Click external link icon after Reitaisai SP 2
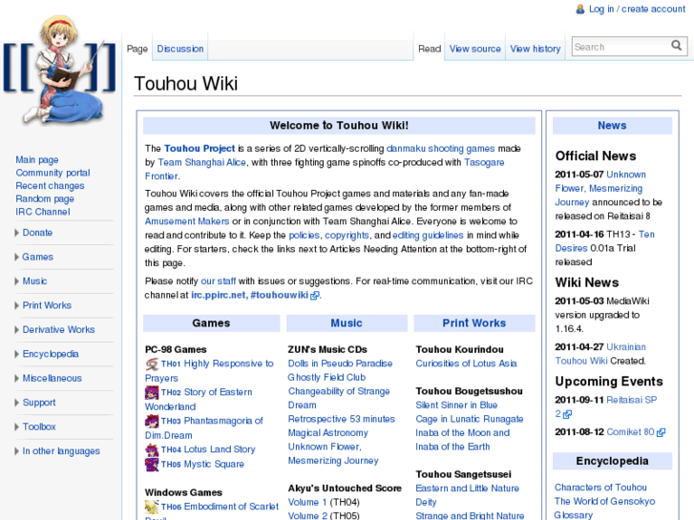 tap(567, 414)
